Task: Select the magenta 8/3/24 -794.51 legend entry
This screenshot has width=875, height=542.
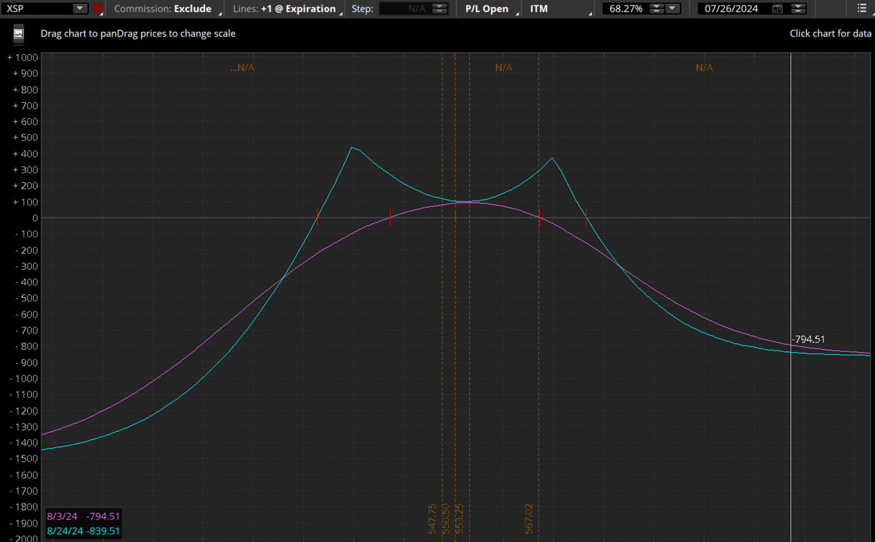Action: click(x=83, y=517)
